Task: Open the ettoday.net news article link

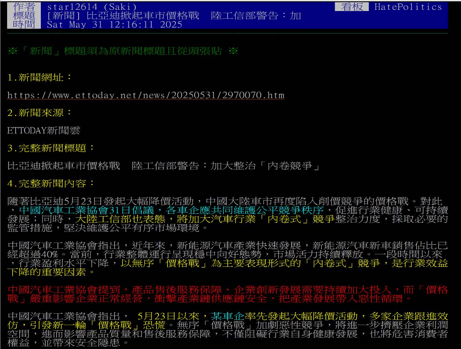Action: click(x=146, y=95)
